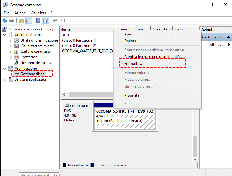232x176 pixels.
Task: Click the volume list left scroll arrow
Action: click(64, 95)
